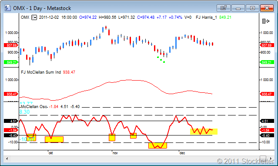The width and height of the screenshot is (278, 166).
Task: Click the black -5.40 level tag on left axis
Action: (11, 136)
